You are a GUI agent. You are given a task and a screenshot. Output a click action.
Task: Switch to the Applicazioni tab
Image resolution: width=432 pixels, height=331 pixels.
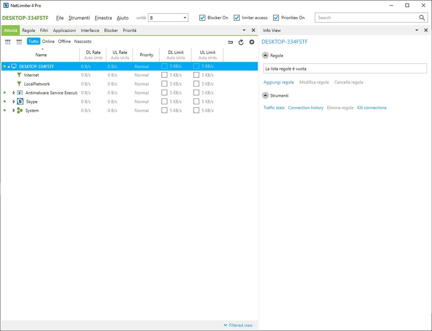[65, 30]
